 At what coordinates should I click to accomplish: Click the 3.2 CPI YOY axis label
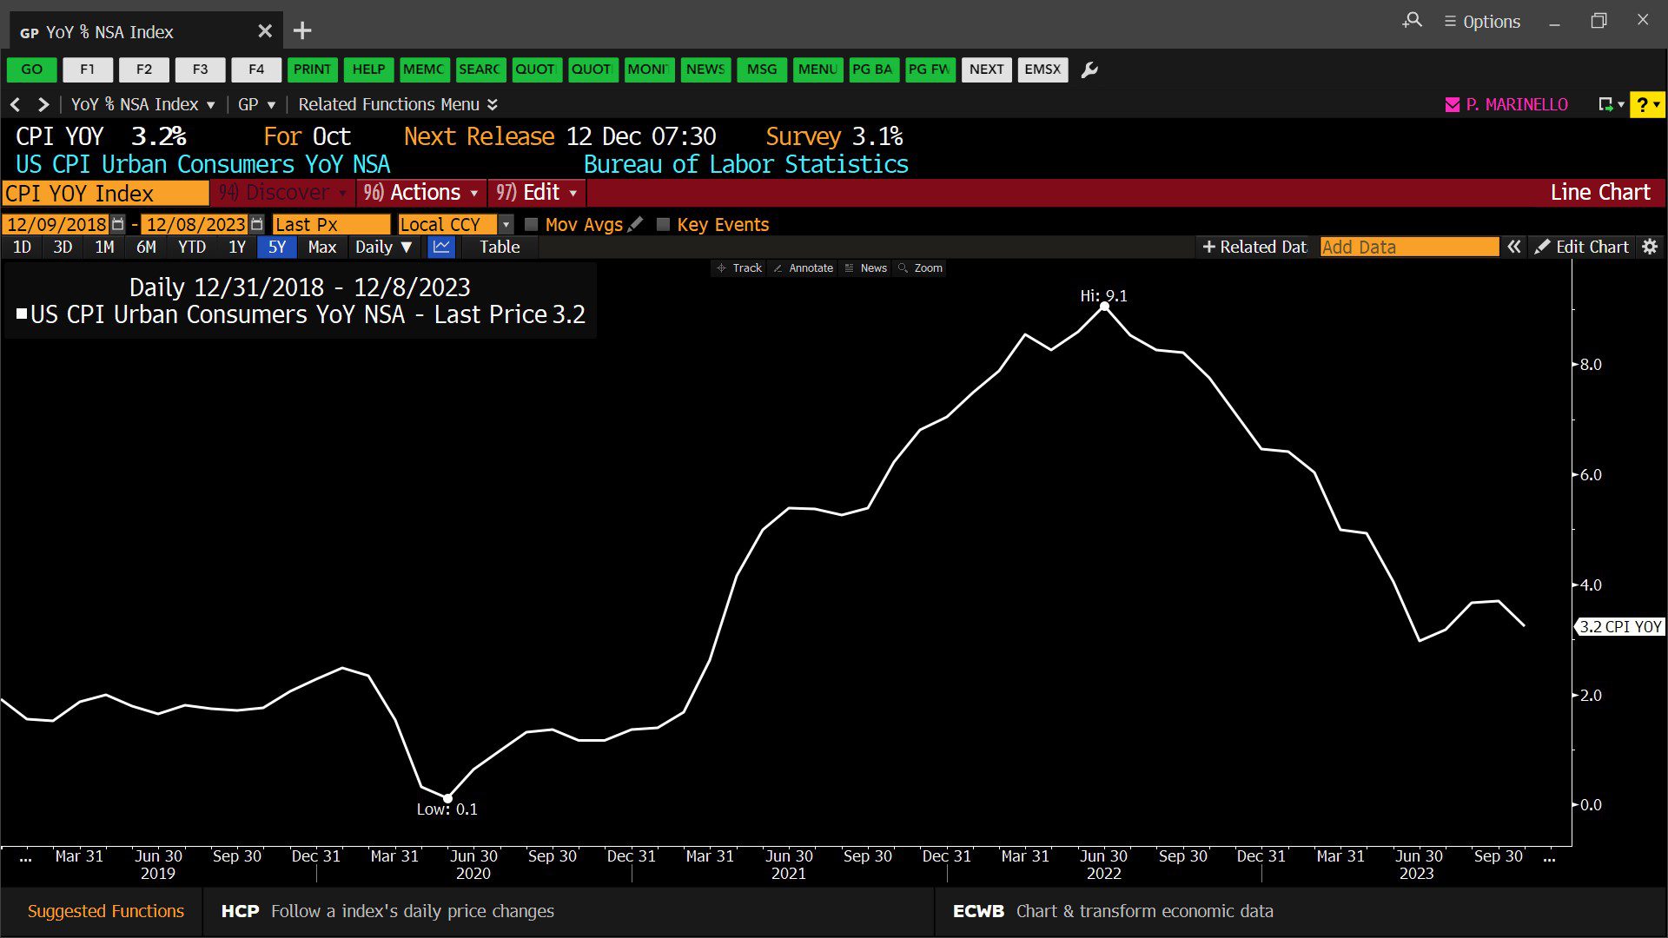(x=1620, y=626)
